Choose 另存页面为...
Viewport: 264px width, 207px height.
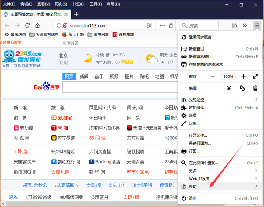click(220, 143)
